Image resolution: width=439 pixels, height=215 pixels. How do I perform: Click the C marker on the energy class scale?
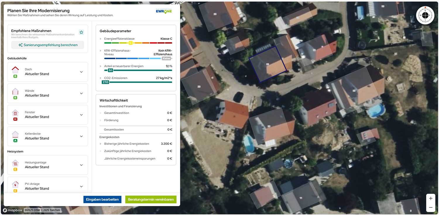pyautogui.click(x=131, y=43)
